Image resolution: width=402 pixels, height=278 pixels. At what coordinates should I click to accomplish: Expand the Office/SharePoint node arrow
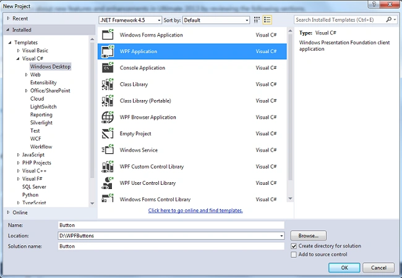pyautogui.click(x=26, y=91)
